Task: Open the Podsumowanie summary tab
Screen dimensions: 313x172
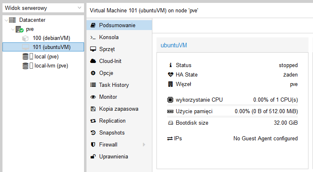Action: tap(117, 25)
